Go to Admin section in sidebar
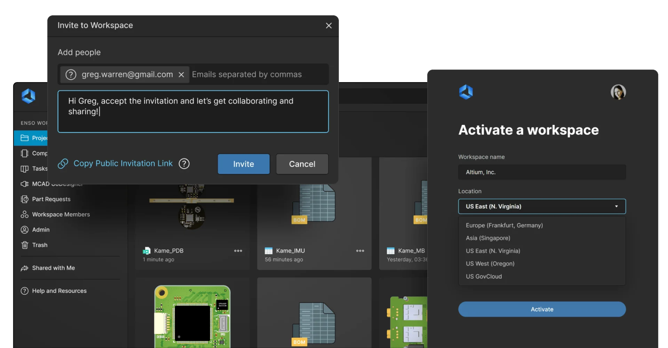 (x=41, y=230)
